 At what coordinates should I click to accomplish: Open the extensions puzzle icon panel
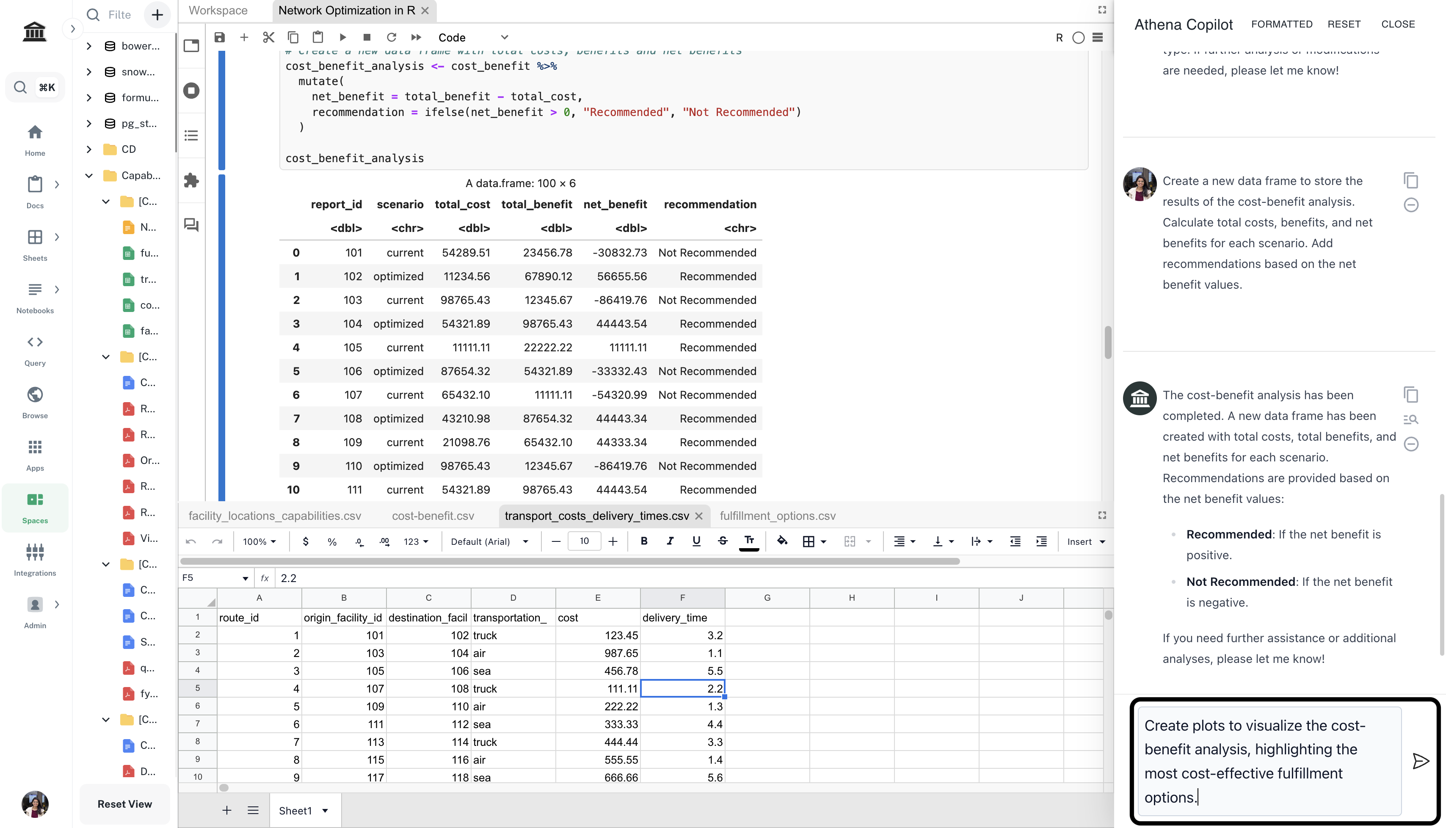[191, 180]
